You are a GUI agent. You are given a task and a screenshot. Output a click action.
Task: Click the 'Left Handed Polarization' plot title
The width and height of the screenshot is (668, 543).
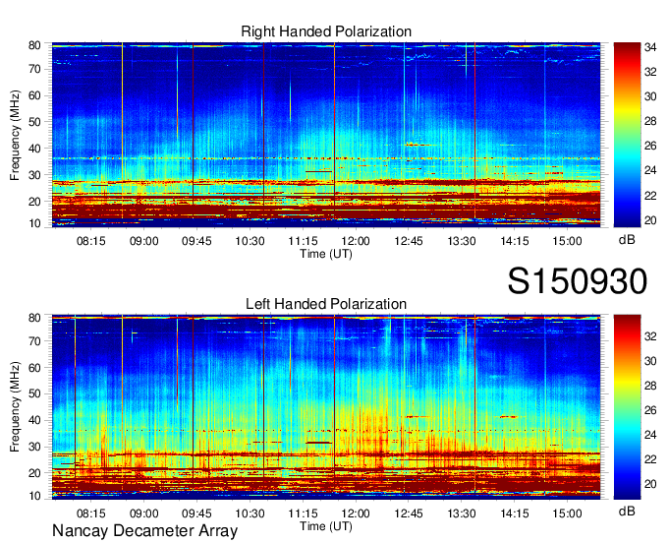[326, 304]
